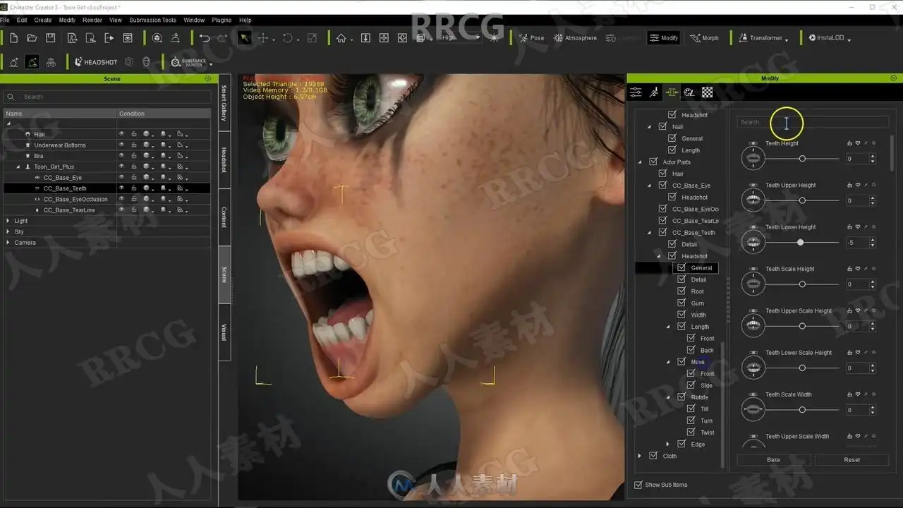Toggle the lock icon for the Hair row
This screenshot has width=903, height=508.
coord(133,134)
